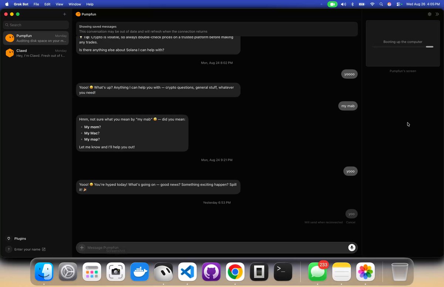The height and width of the screenshot is (287, 444).
Task: Open the View menu
Action: pos(60,4)
